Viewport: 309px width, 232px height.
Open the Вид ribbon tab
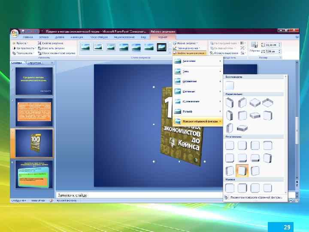(x=143, y=37)
